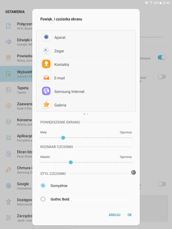This screenshot has width=172, height=229.
Task: Tap the orange Kontakty icon
Action: [46, 64]
